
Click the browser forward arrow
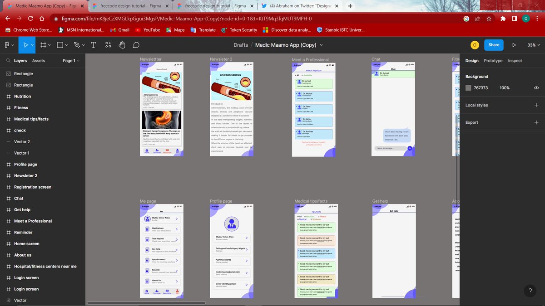pyautogui.click(x=20, y=19)
